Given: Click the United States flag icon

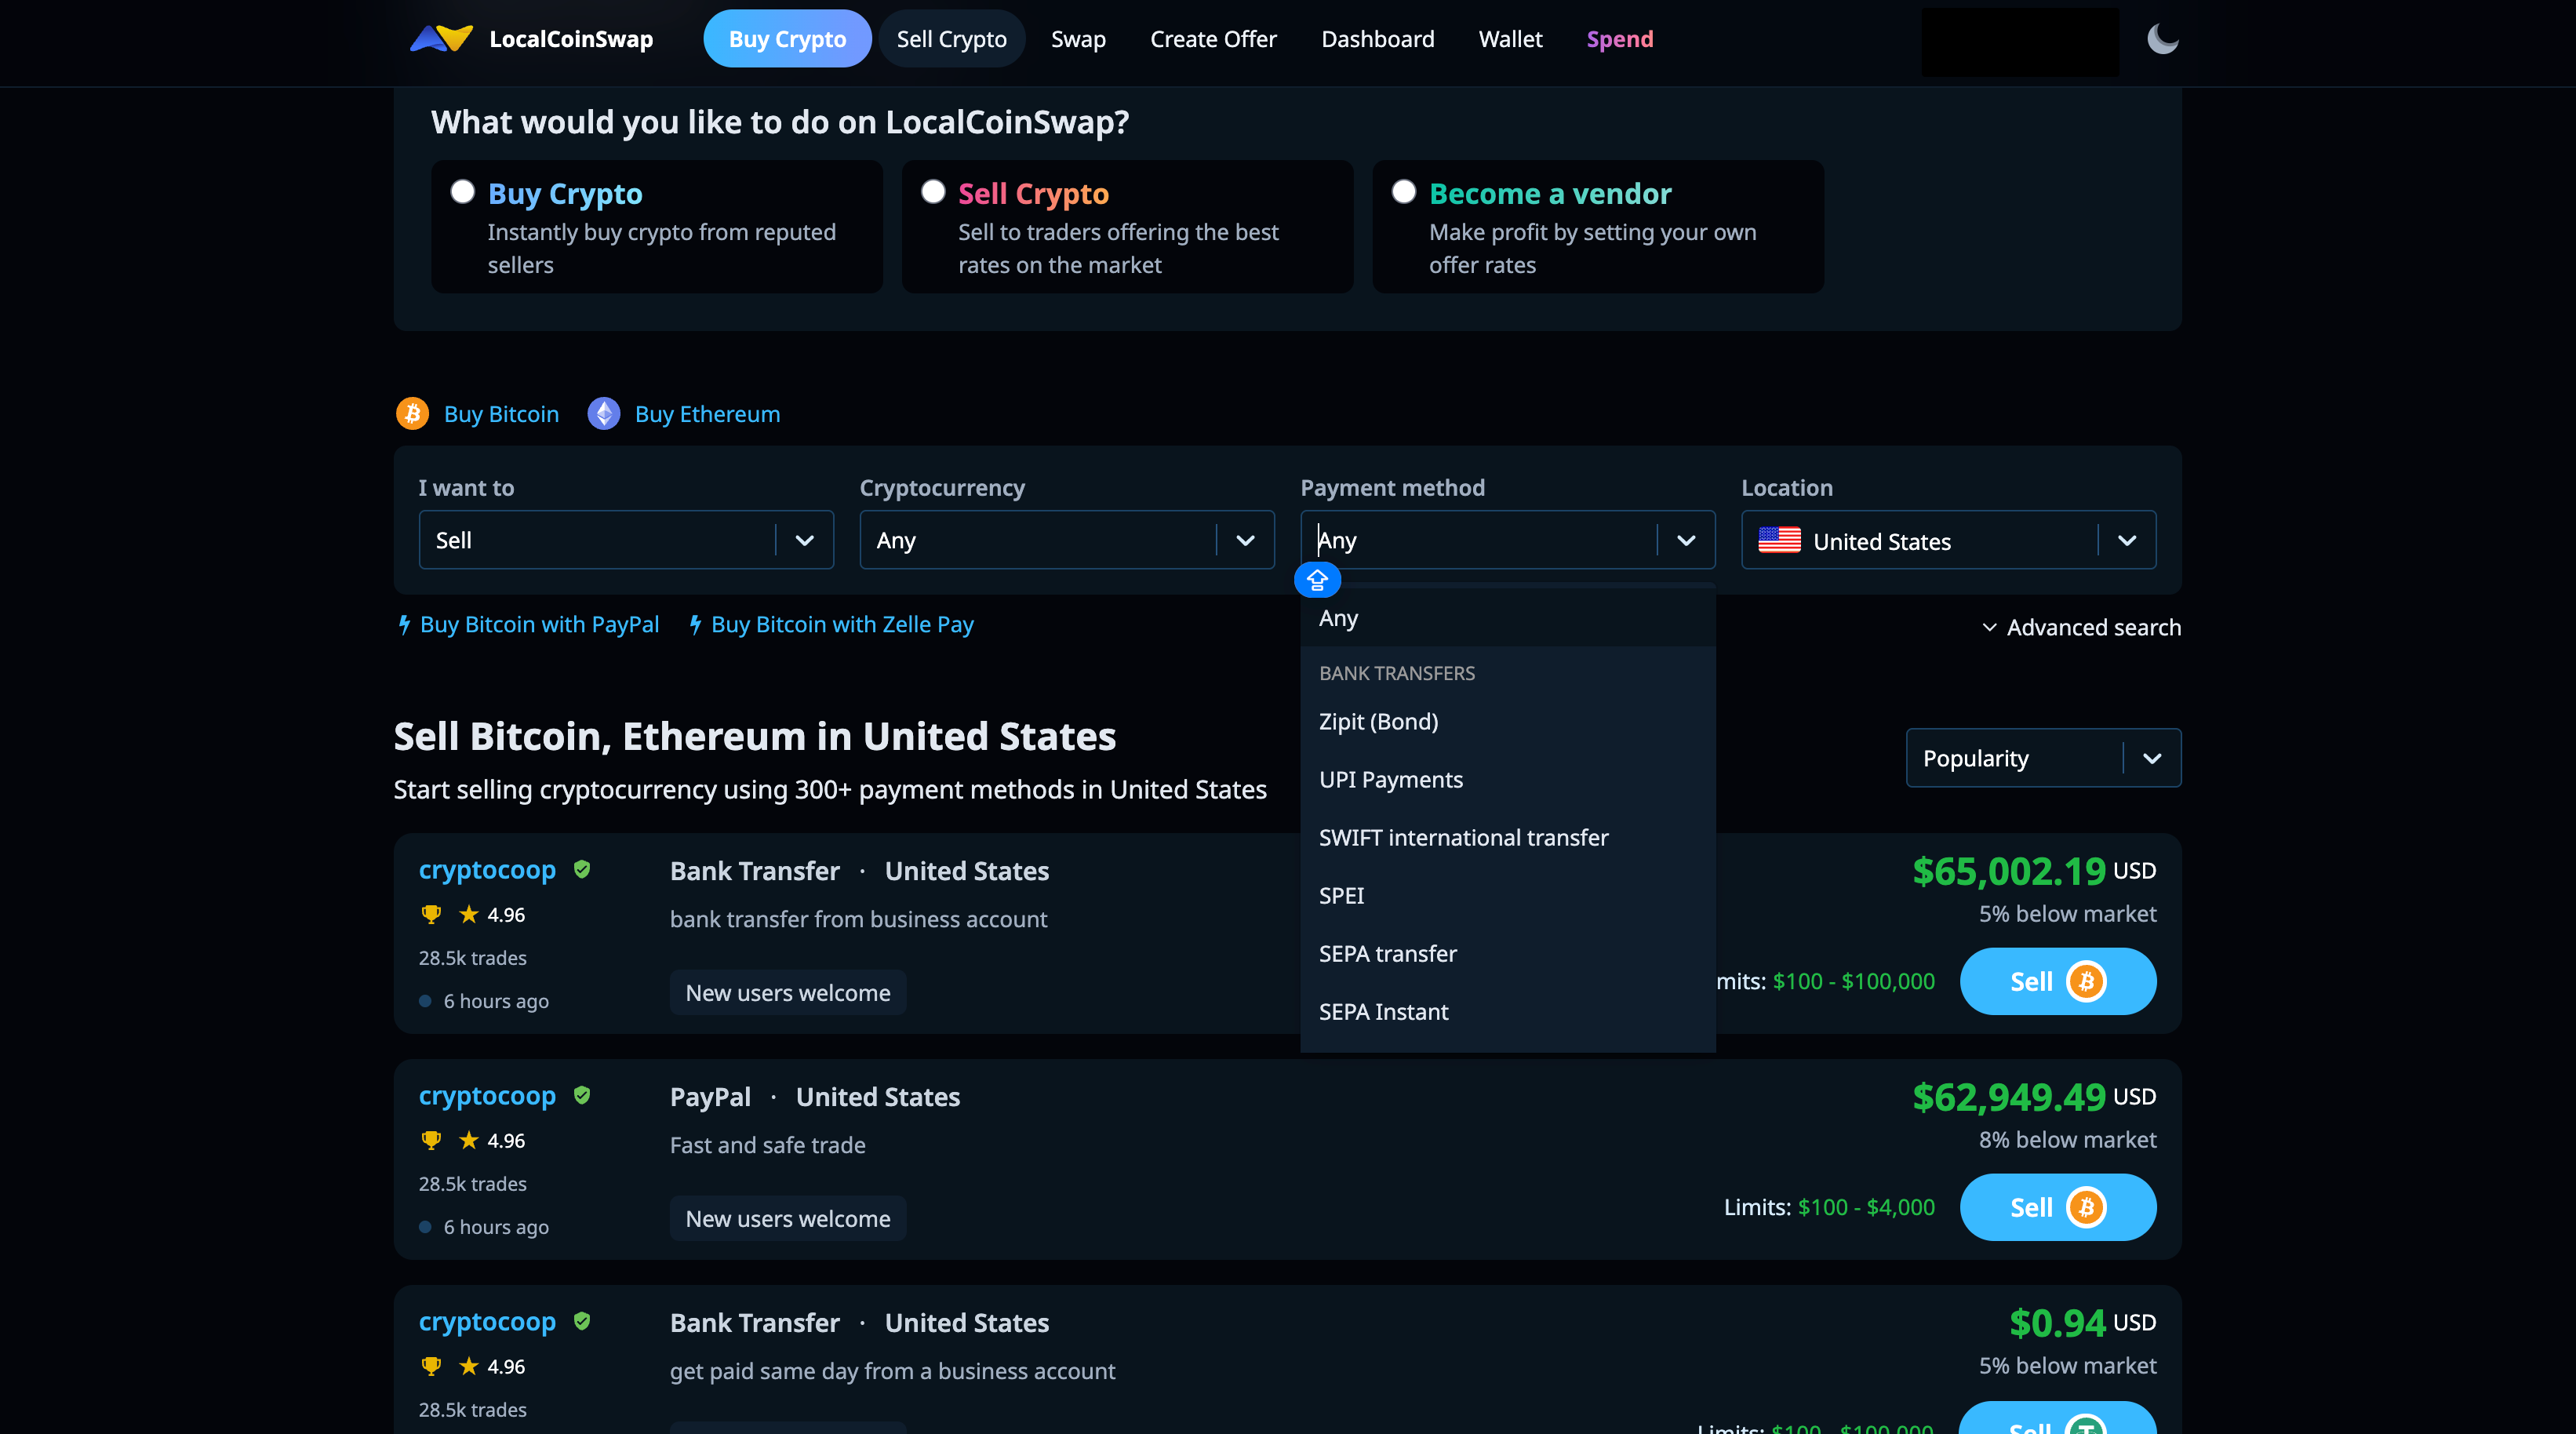Looking at the screenshot, I should 1779,541.
